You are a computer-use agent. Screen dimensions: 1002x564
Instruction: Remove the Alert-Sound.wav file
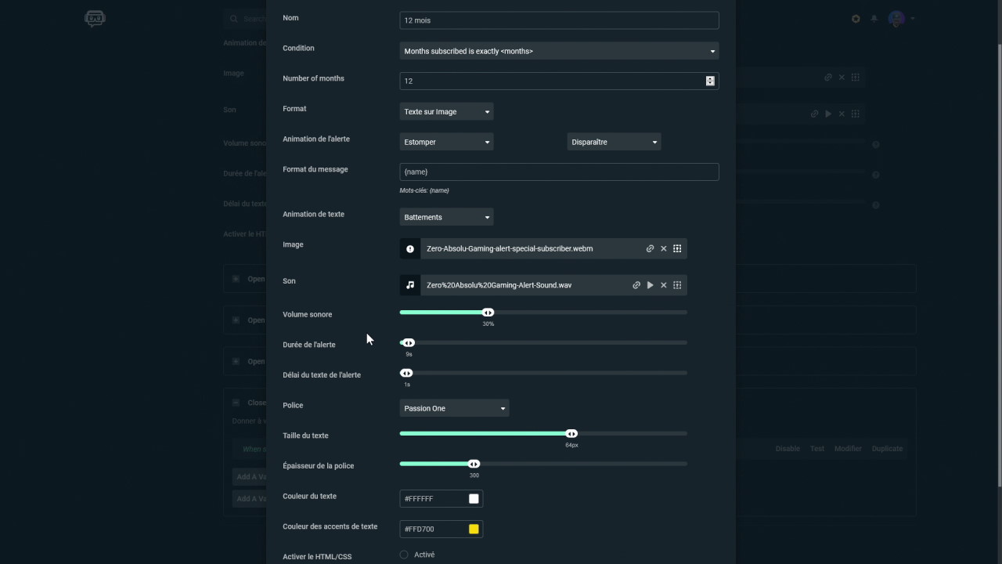pyautogui.click(x=664, y=285)
